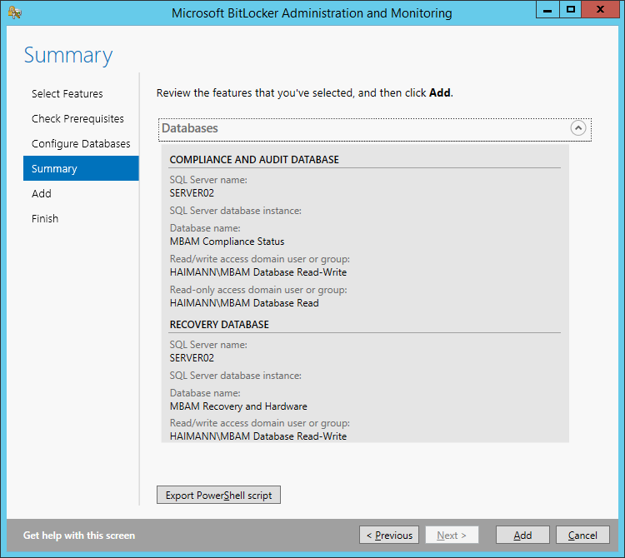Select the Finish step in sidebar
The width and height of the screenshot is (625, 558).
[45, 219]
